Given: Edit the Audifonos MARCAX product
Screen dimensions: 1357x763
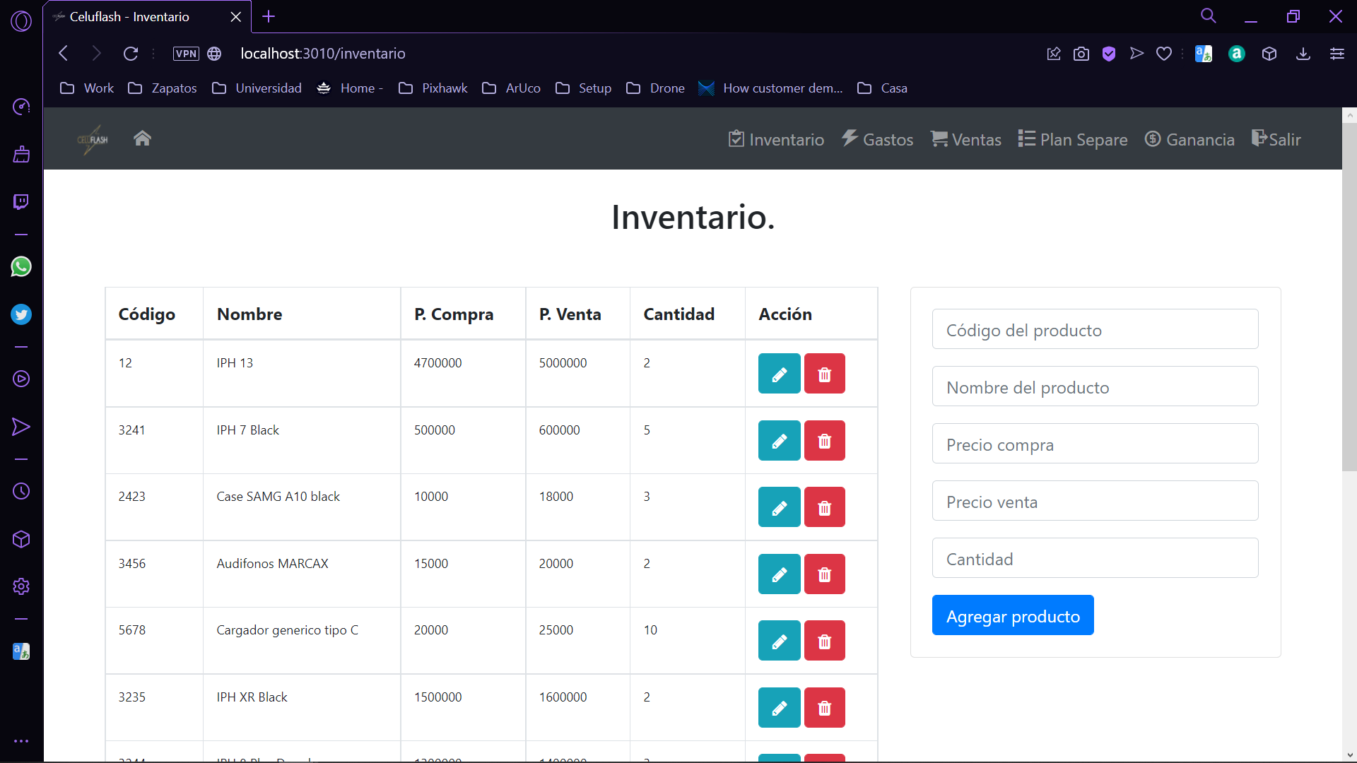Looking at the screenshot, I should tap(779, 574).
